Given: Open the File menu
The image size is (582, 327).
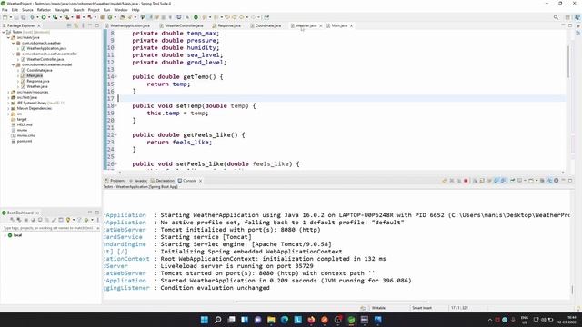Looking at the screenshot, I should [5, 10].
